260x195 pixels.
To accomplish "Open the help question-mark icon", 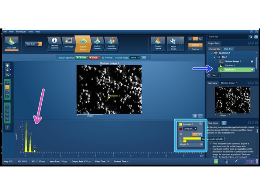I will (x=256, y=37).
